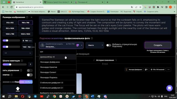Toggle Добавить отрицательную подсказку switch
177x99 pixels.
pos(109,45)
